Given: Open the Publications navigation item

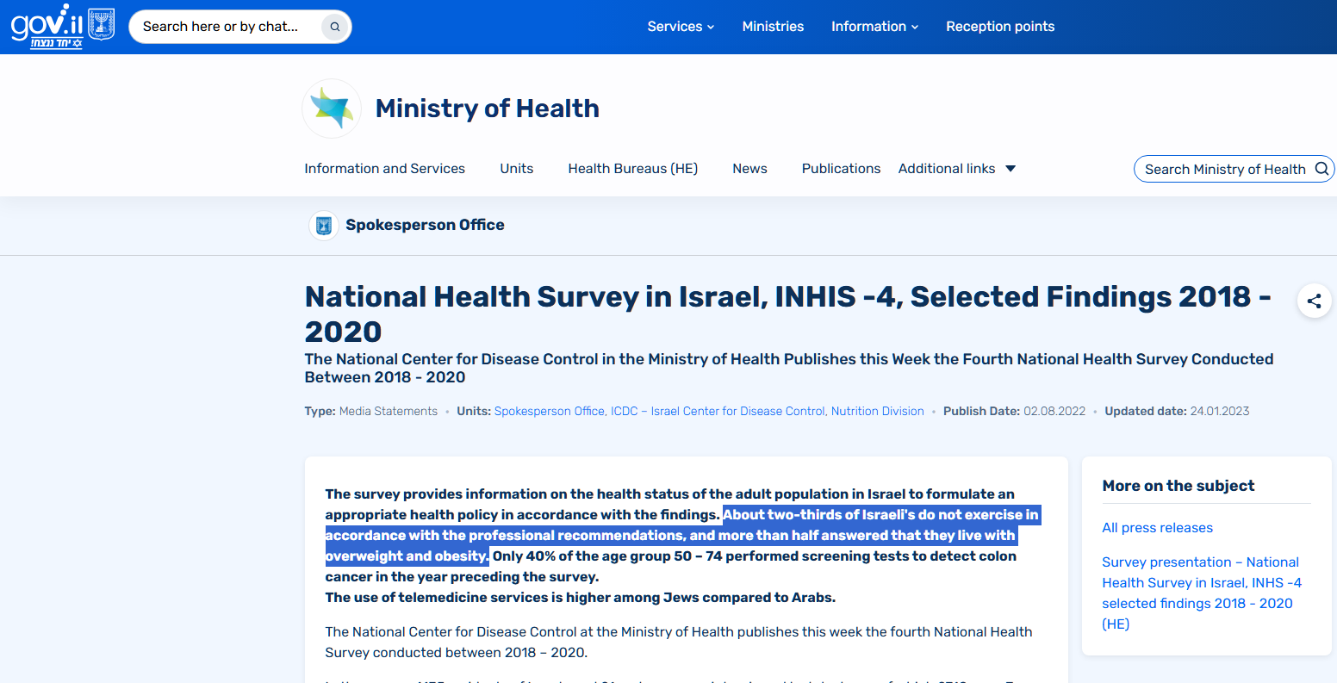Looking at the screenshot, I should coord(841,169).
